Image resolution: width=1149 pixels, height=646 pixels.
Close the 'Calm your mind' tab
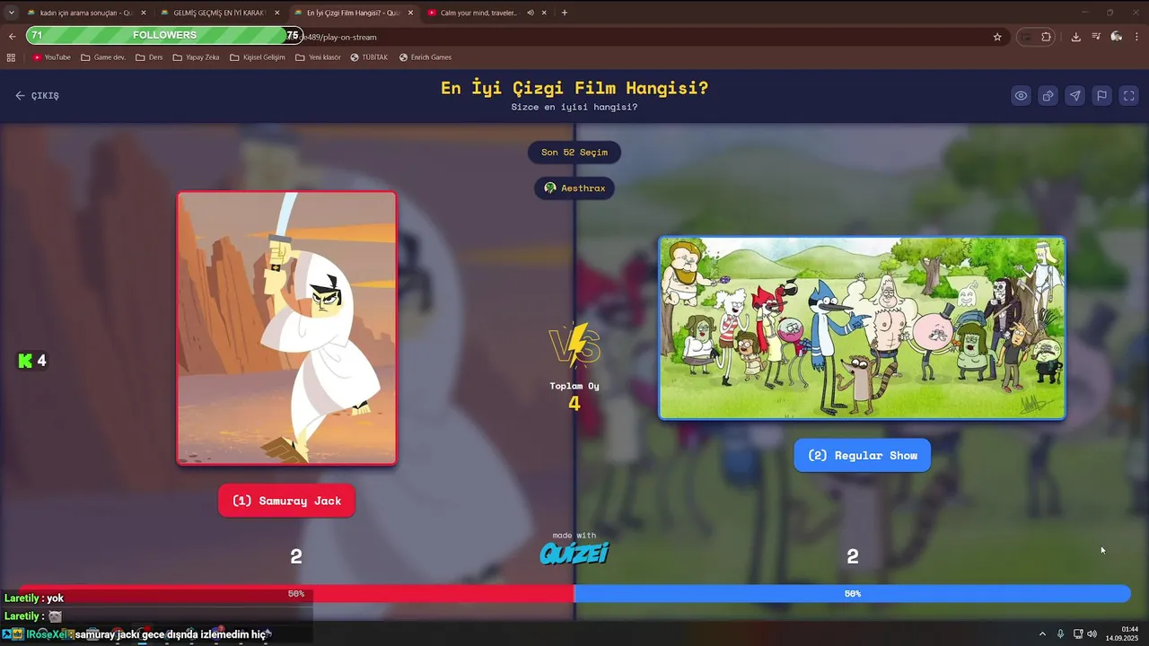click(544, 13)
